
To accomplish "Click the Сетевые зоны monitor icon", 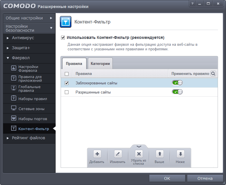I will (x=14, y=108).
